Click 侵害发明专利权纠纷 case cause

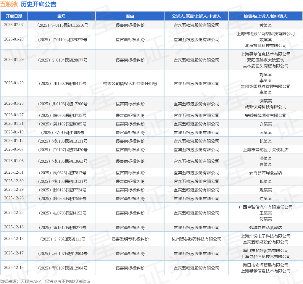(130, 239)
